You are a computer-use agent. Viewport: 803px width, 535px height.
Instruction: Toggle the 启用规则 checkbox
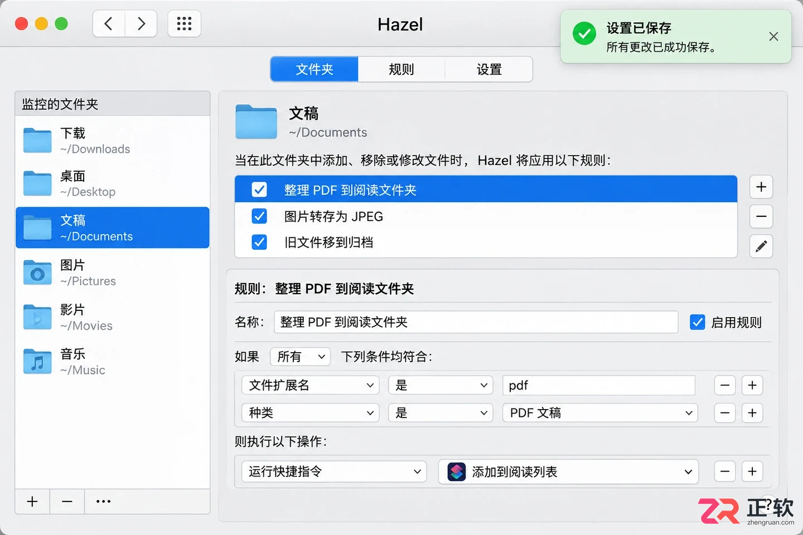coord(697,322)
